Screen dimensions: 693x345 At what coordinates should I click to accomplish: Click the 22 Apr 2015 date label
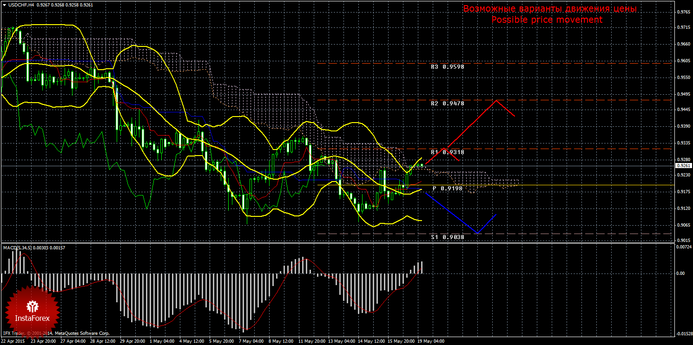[x=13, y=341]
